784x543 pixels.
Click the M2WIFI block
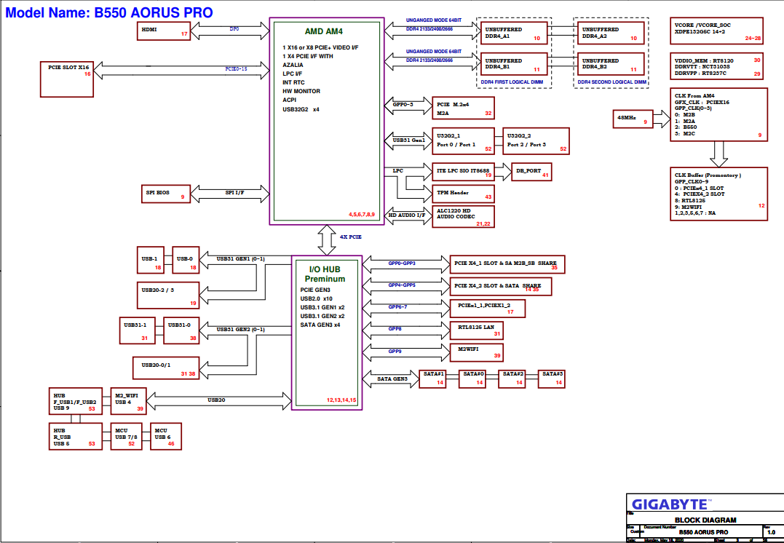477,352
